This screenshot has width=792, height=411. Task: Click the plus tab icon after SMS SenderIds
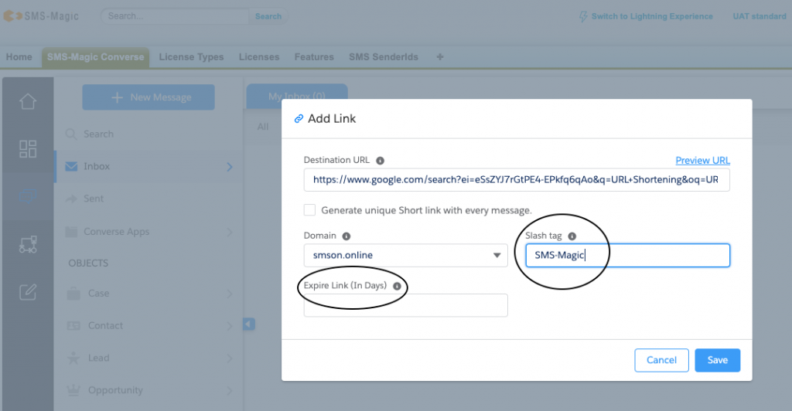[x=440, y=57]
